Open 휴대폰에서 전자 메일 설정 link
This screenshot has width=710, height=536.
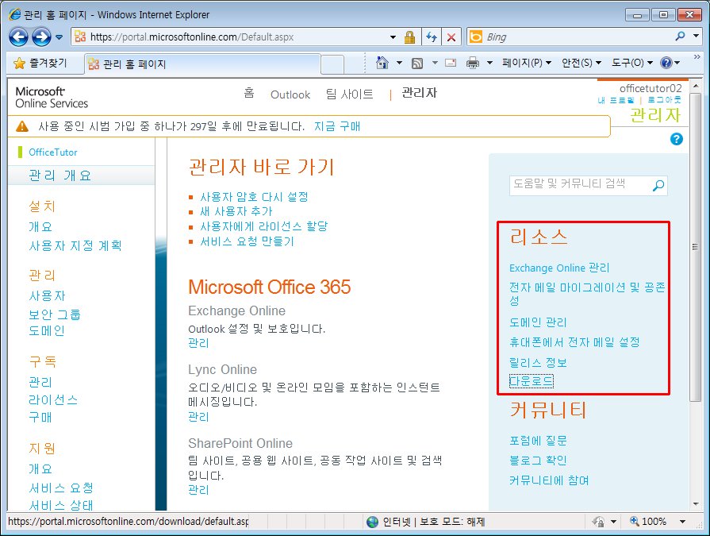(x=574, y=342)
